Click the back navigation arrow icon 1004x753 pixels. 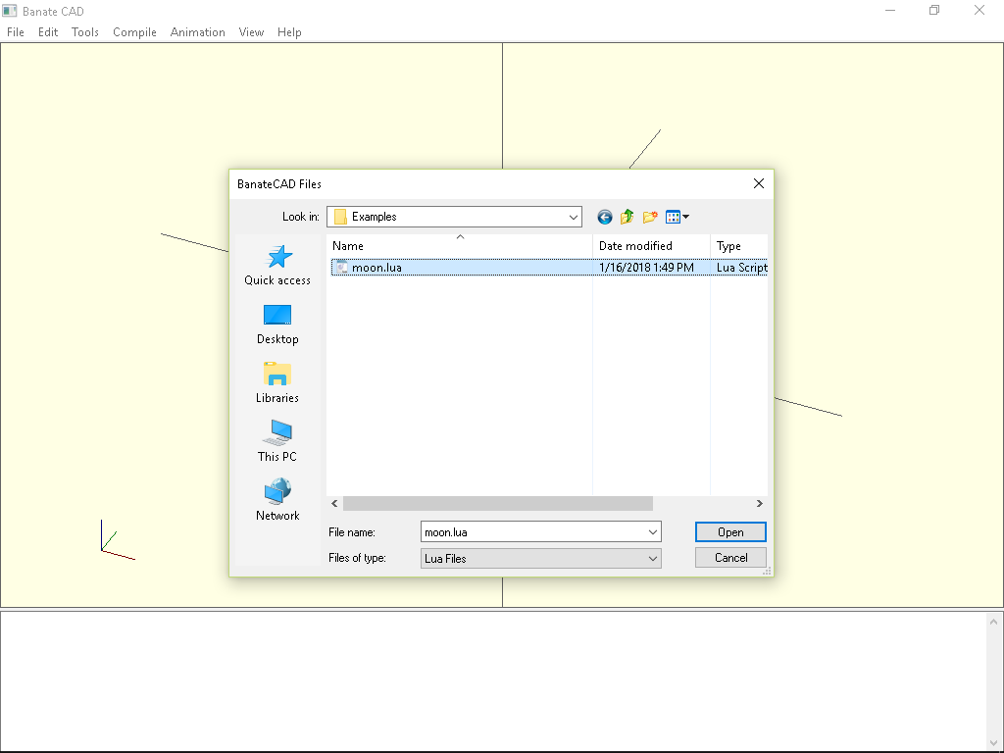(x=604, y=217)
